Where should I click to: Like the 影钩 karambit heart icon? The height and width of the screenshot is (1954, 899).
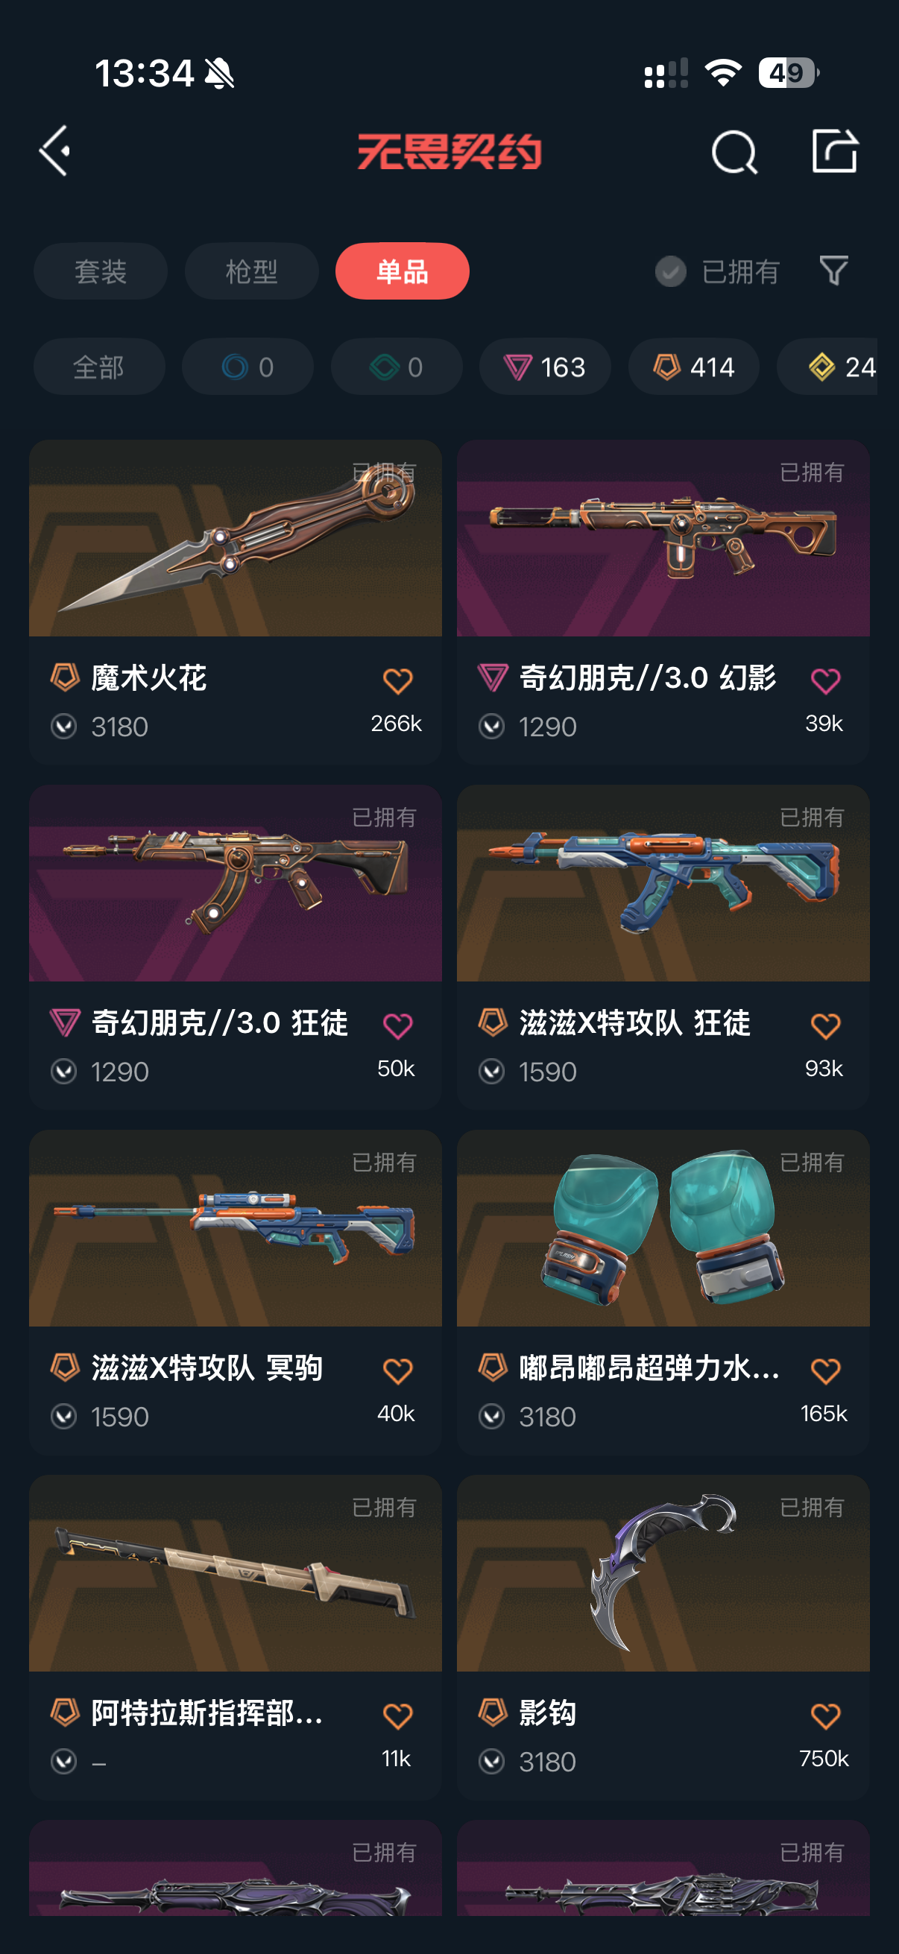825,1715
